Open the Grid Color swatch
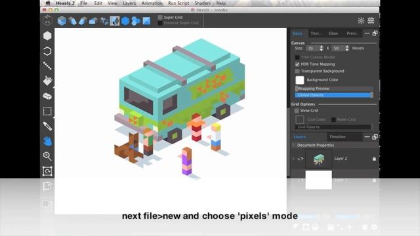The height and width of the screenshot is (236, 420). pos(300,119)
